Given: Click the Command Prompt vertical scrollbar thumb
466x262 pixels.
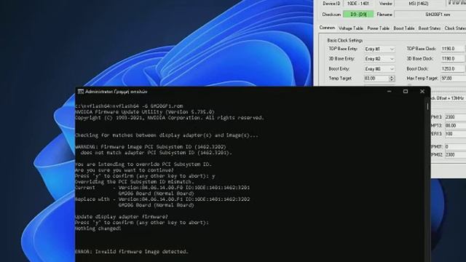Looking at the screenshot, I should point(427,106).
